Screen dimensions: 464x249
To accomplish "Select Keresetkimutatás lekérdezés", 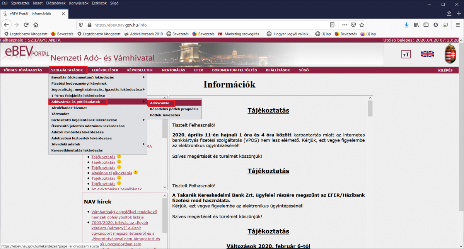I will pos(97,150).
